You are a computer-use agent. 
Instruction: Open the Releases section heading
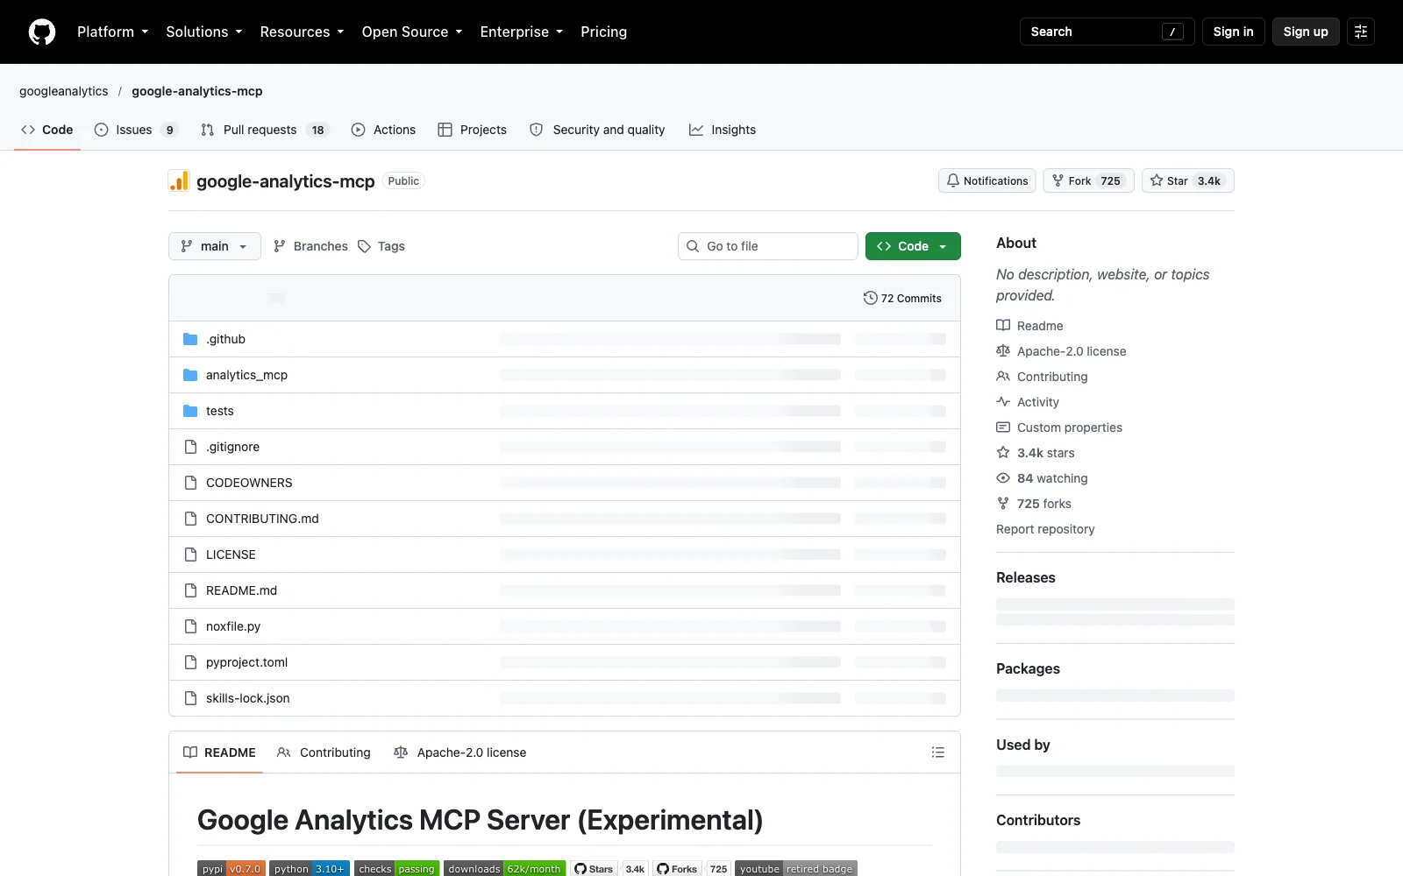coord(1026,577)
